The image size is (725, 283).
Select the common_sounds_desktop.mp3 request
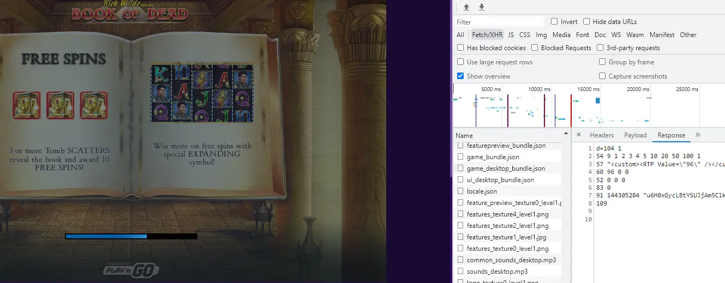tap(508, 260)
